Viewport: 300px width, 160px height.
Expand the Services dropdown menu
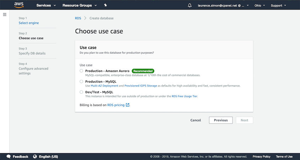(46, 6)
